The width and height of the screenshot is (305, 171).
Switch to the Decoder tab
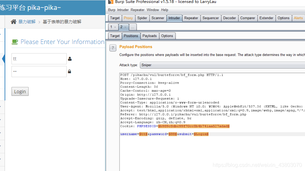(229, 18)
